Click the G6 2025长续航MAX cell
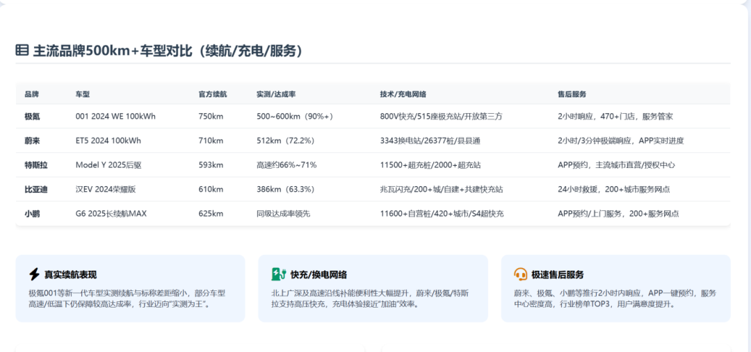This screenshot has width=751, height=352. (111, 214)
